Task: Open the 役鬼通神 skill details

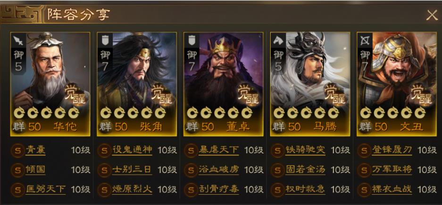Action: pyautogui.click(x=132, y=150)
